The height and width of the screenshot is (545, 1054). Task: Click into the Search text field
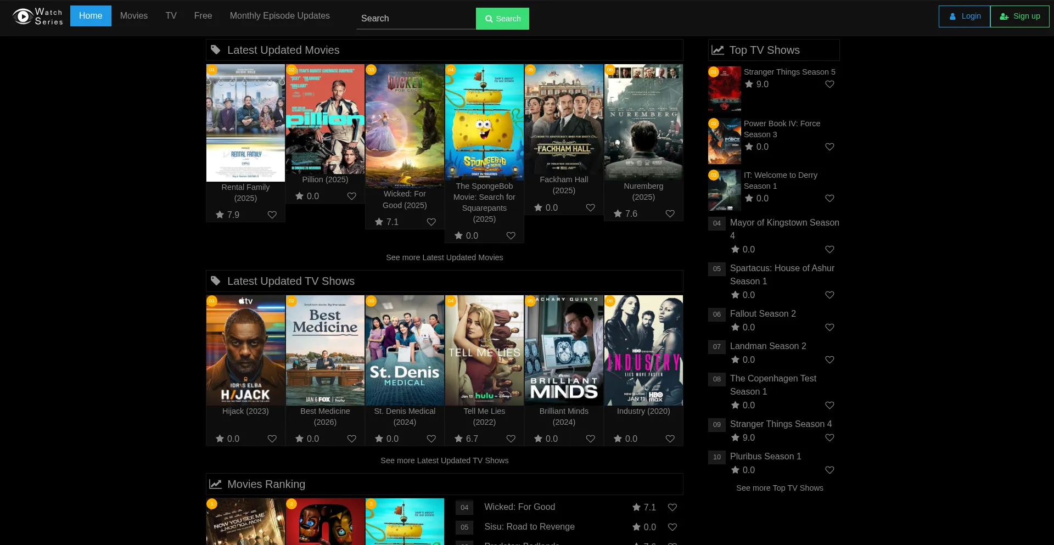click(x=416, y=19)
